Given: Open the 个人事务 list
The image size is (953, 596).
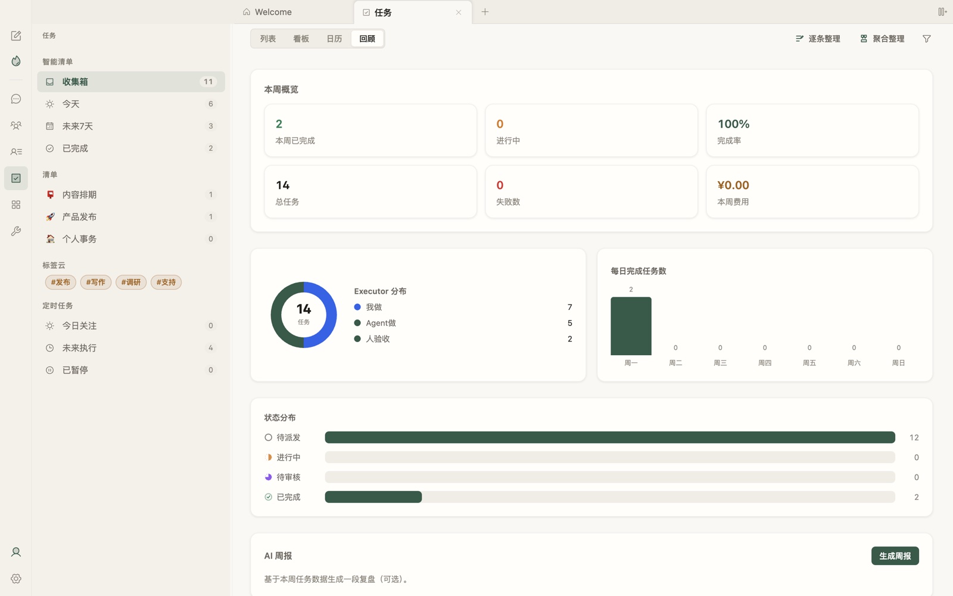Looking at the screenshot, I should 131,239.
